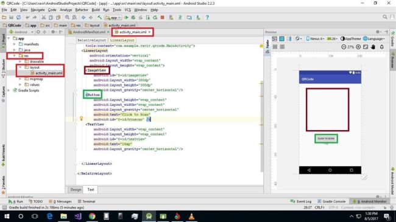
Task: Open the Terminal tool window
Action: [x=87, y=201]
